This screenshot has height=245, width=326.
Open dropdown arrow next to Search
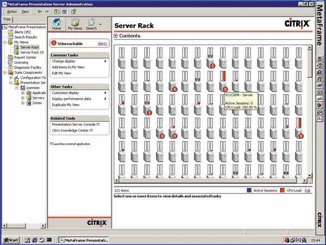pos(100,24)
